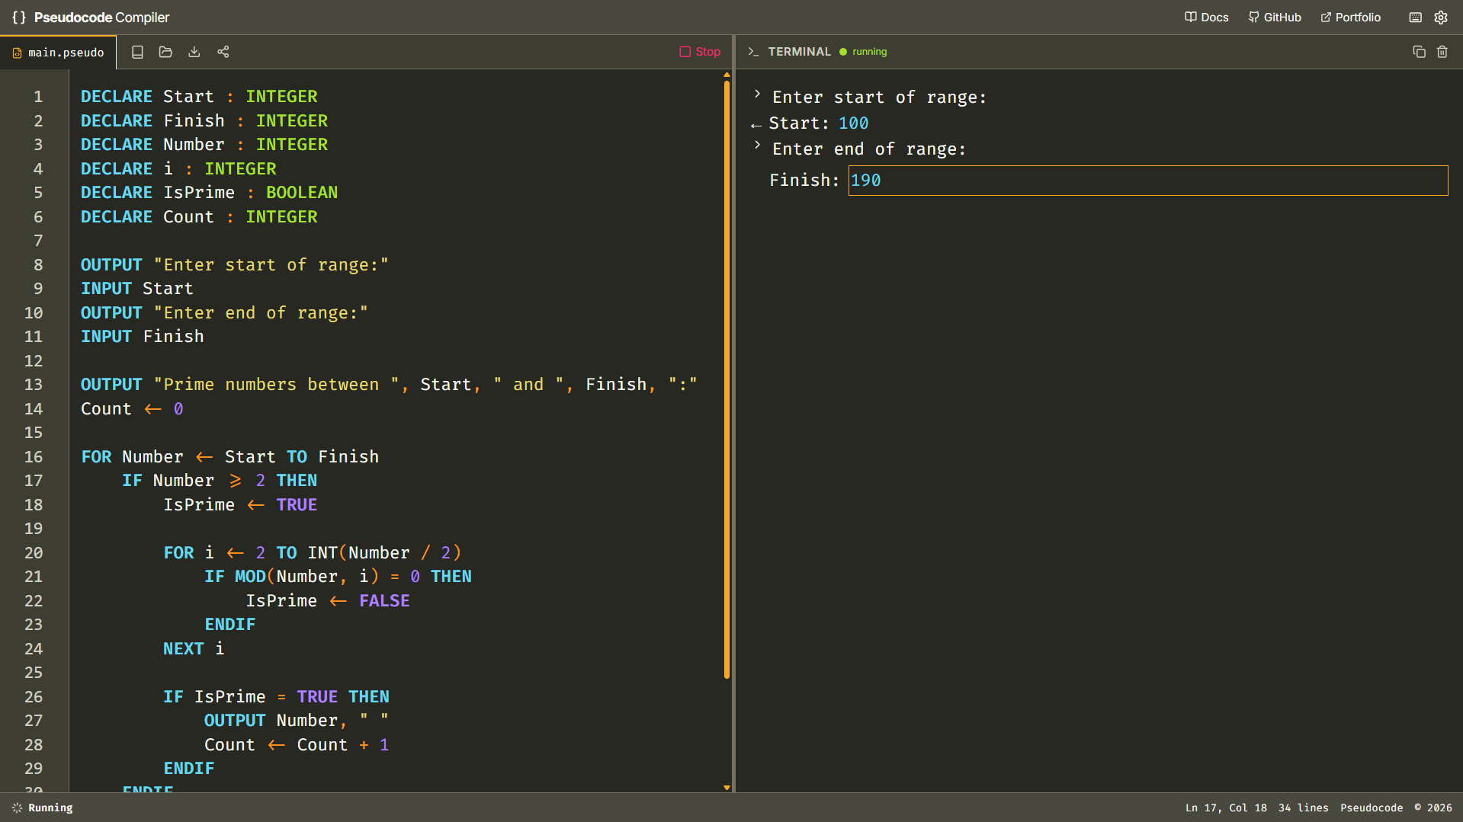Viewport: 1463px width, 822px height.
Task: Click the braces logo icon in header
Action: (x=19, y=17)
